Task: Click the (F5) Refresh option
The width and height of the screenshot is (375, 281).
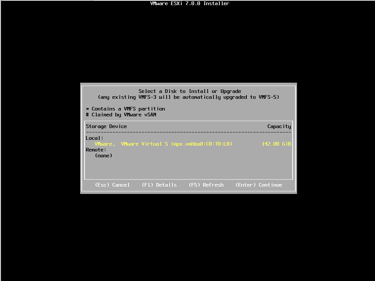Action: coord(206,185)
